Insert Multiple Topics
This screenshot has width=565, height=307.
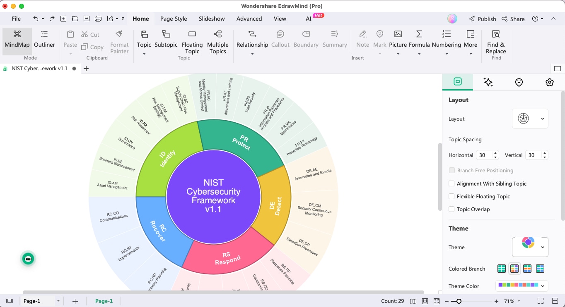(x=218, y=41)
